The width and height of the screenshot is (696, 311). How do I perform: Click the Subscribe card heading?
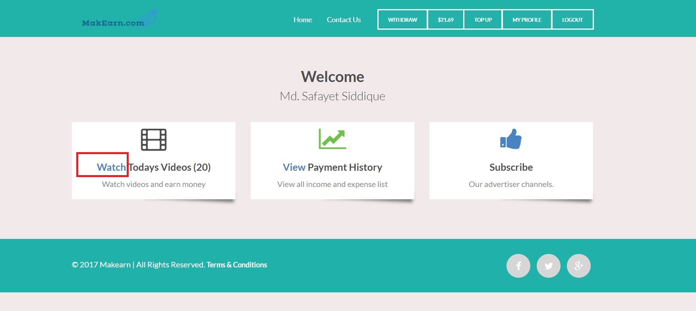(x=511, y=167)
